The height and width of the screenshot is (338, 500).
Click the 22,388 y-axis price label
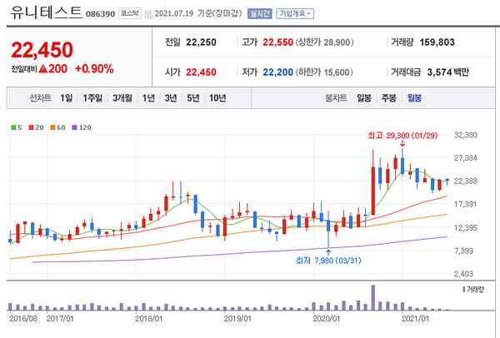(466, 181)
